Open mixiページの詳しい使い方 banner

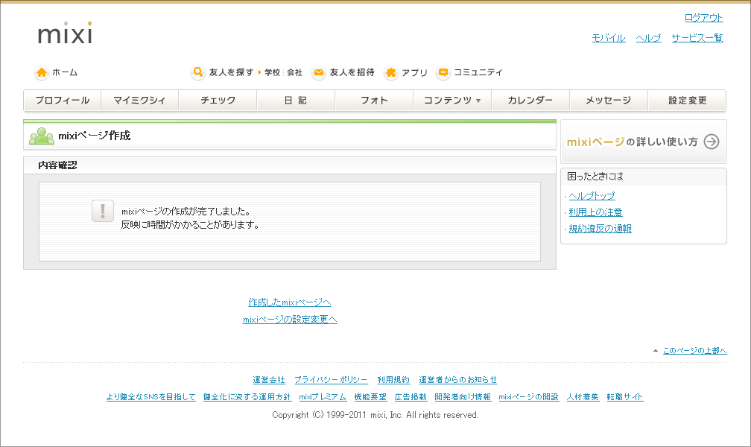[x=643, y=142]
